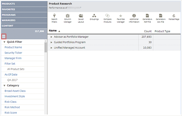Filter by Risk Class
This screenshot has height=116, width=182.
coord(10,102)
